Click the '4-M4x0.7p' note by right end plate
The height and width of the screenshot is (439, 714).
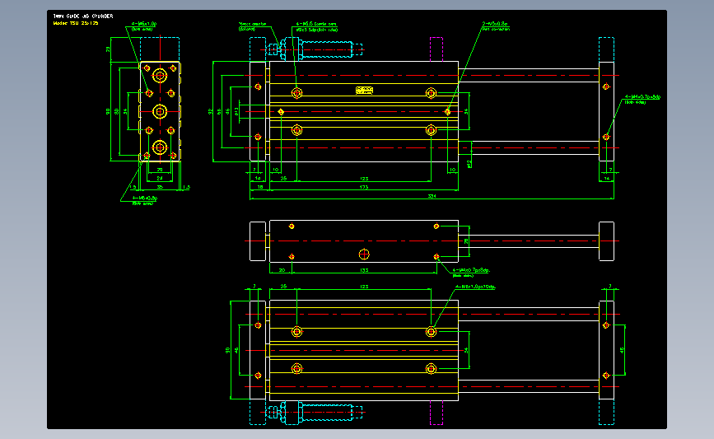click(x=642, y=100)
